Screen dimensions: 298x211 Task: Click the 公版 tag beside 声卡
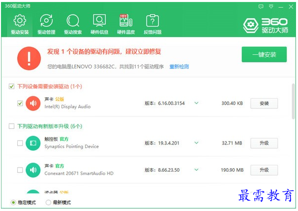(60, 99)
